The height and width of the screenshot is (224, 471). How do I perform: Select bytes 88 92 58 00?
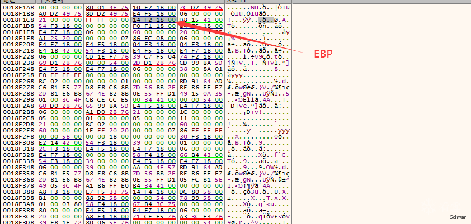click(x=107, y=198)
